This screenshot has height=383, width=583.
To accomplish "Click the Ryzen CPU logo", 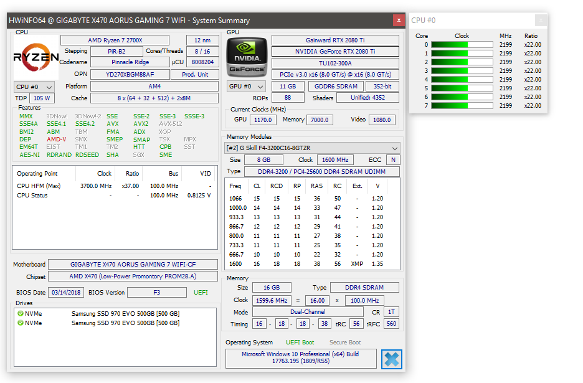I will pyautogui.click(x=36, y=57).
